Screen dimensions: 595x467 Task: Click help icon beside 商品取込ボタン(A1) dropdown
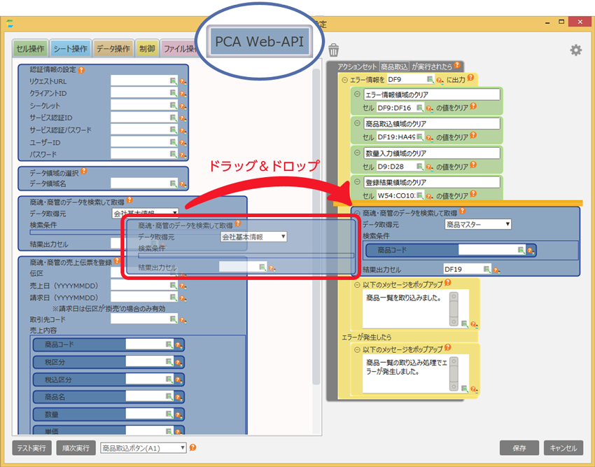coord(192,447)
